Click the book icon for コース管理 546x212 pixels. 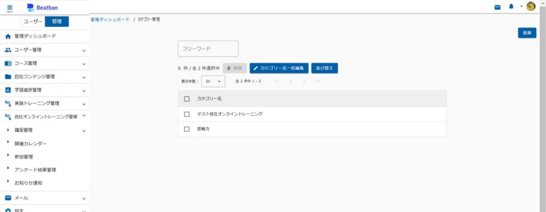(8, 64)
